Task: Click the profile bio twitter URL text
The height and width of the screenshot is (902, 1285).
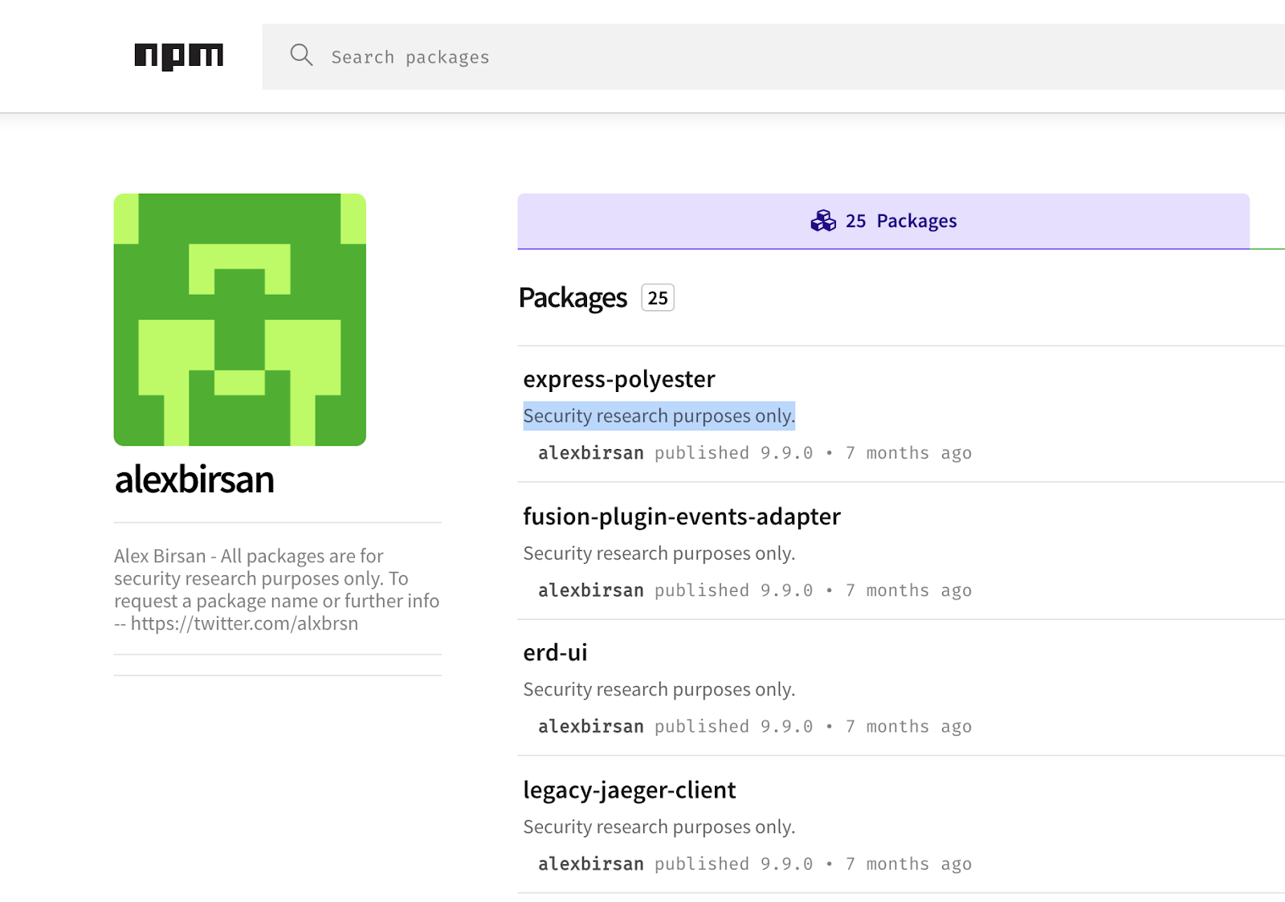Action: 244,624
